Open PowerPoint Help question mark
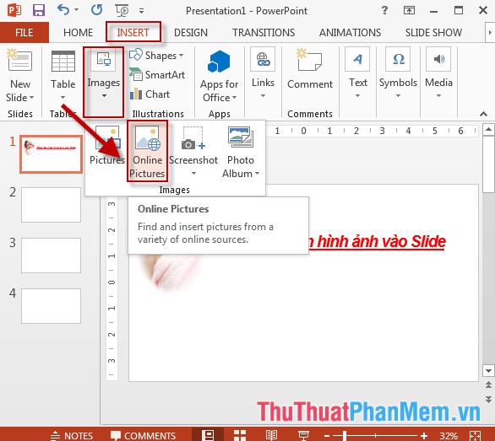The height and width of the screenshot is (441, 495). 384,10
